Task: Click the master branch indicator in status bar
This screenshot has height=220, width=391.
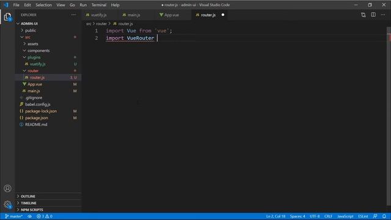Action: [x=14, y=216]
